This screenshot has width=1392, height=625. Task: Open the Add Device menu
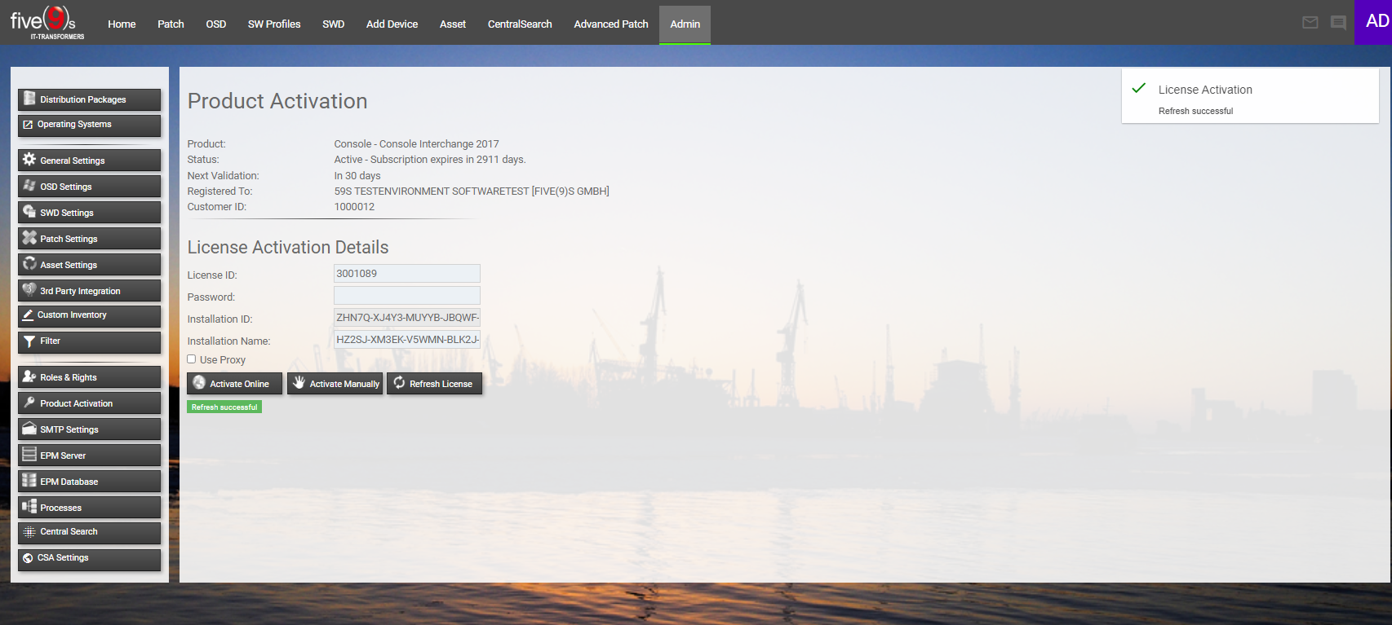point(392,24)
